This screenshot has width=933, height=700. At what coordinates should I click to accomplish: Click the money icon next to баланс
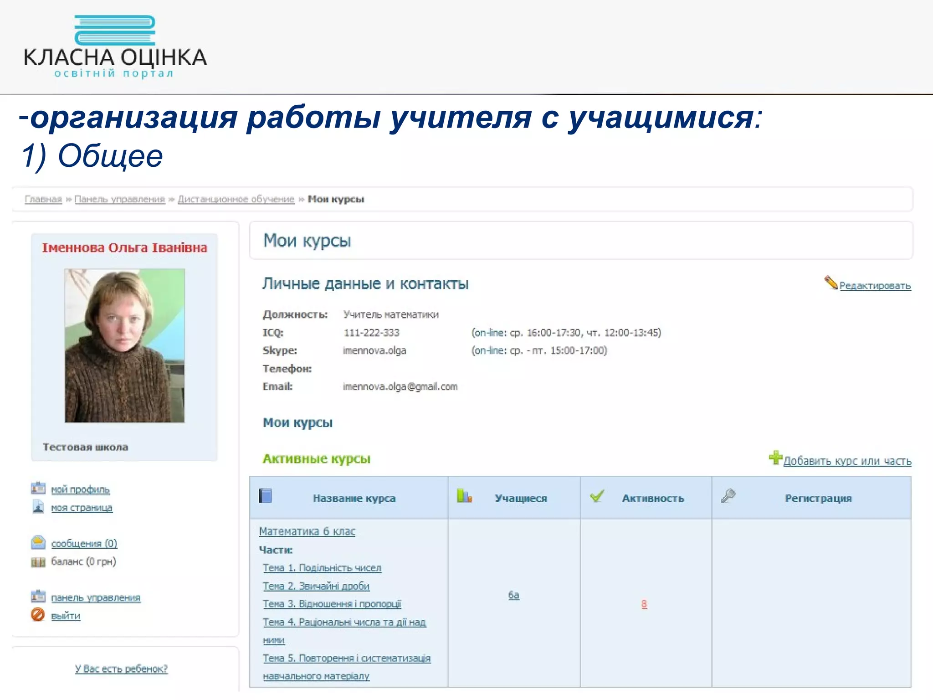point(38,562)
